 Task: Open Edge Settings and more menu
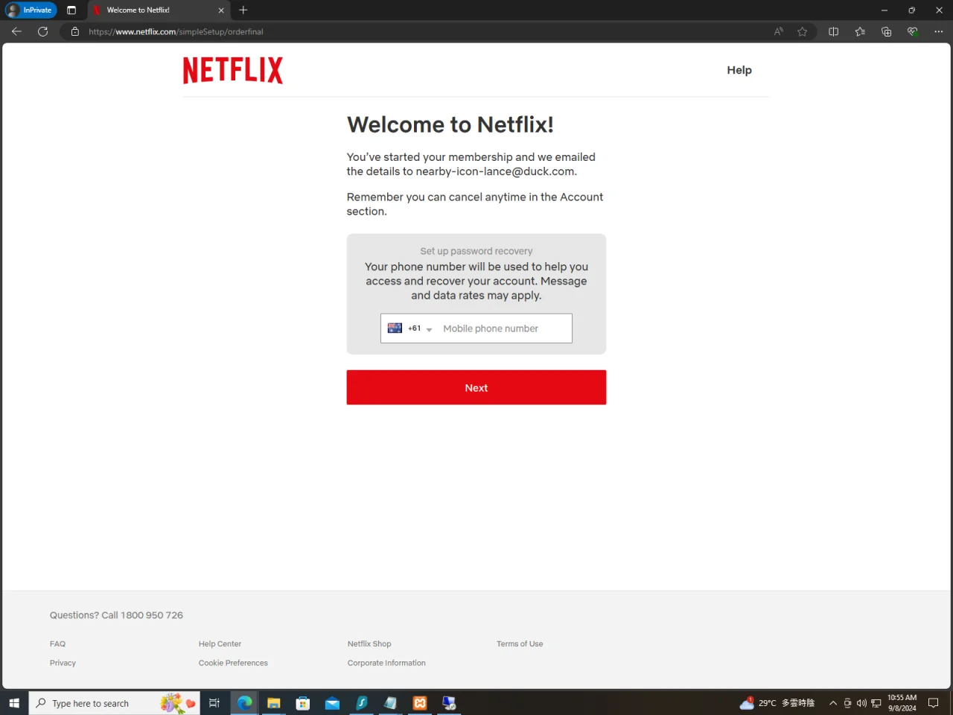click(x=938, y=31)
